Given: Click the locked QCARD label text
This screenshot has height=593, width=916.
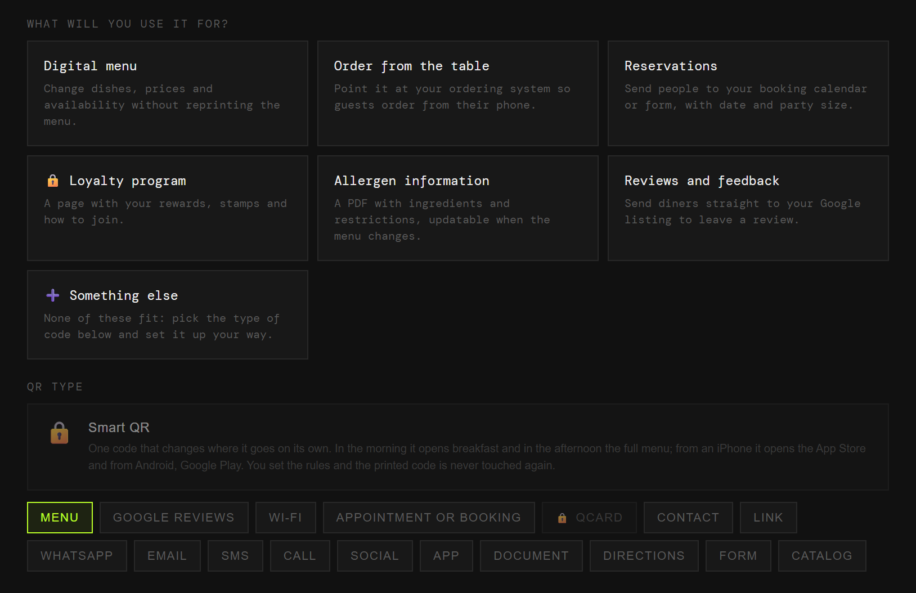Looking at the screenshot, I should tap(599, 518).
